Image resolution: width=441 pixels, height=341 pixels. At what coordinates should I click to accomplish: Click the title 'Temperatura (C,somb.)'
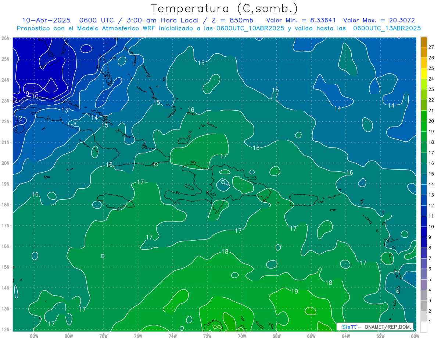click(x=225, y=9)
